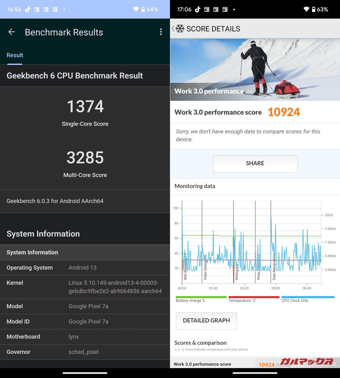Tap the TikTok icon in right status bar
340x378 pixels.
point(198,10)
